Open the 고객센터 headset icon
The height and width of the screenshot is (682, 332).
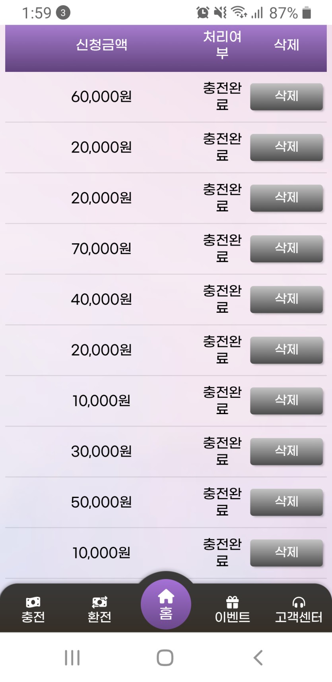(x=299, y=603)
